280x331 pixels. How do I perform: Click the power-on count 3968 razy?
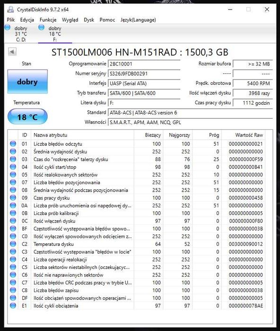[253, 93]
